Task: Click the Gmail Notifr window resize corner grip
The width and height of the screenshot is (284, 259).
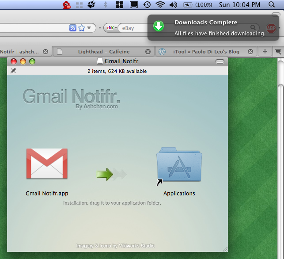Action: click(225, 249)
